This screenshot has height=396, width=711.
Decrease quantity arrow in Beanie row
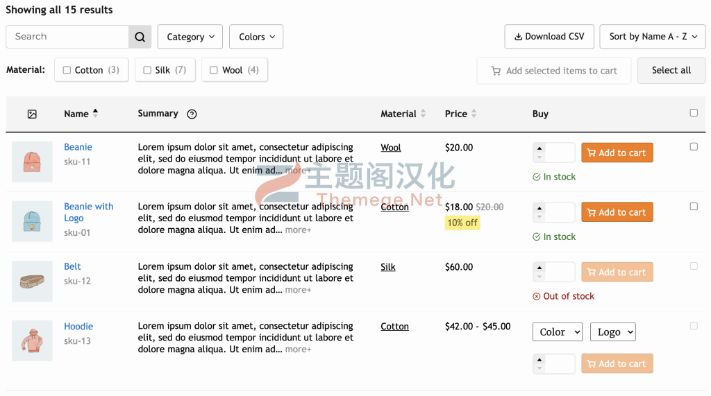tap(539, 157)
